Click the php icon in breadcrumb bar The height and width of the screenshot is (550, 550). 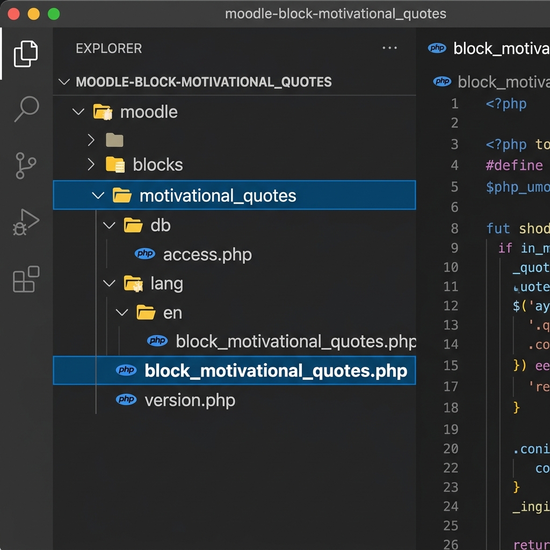tap(443, 82)
